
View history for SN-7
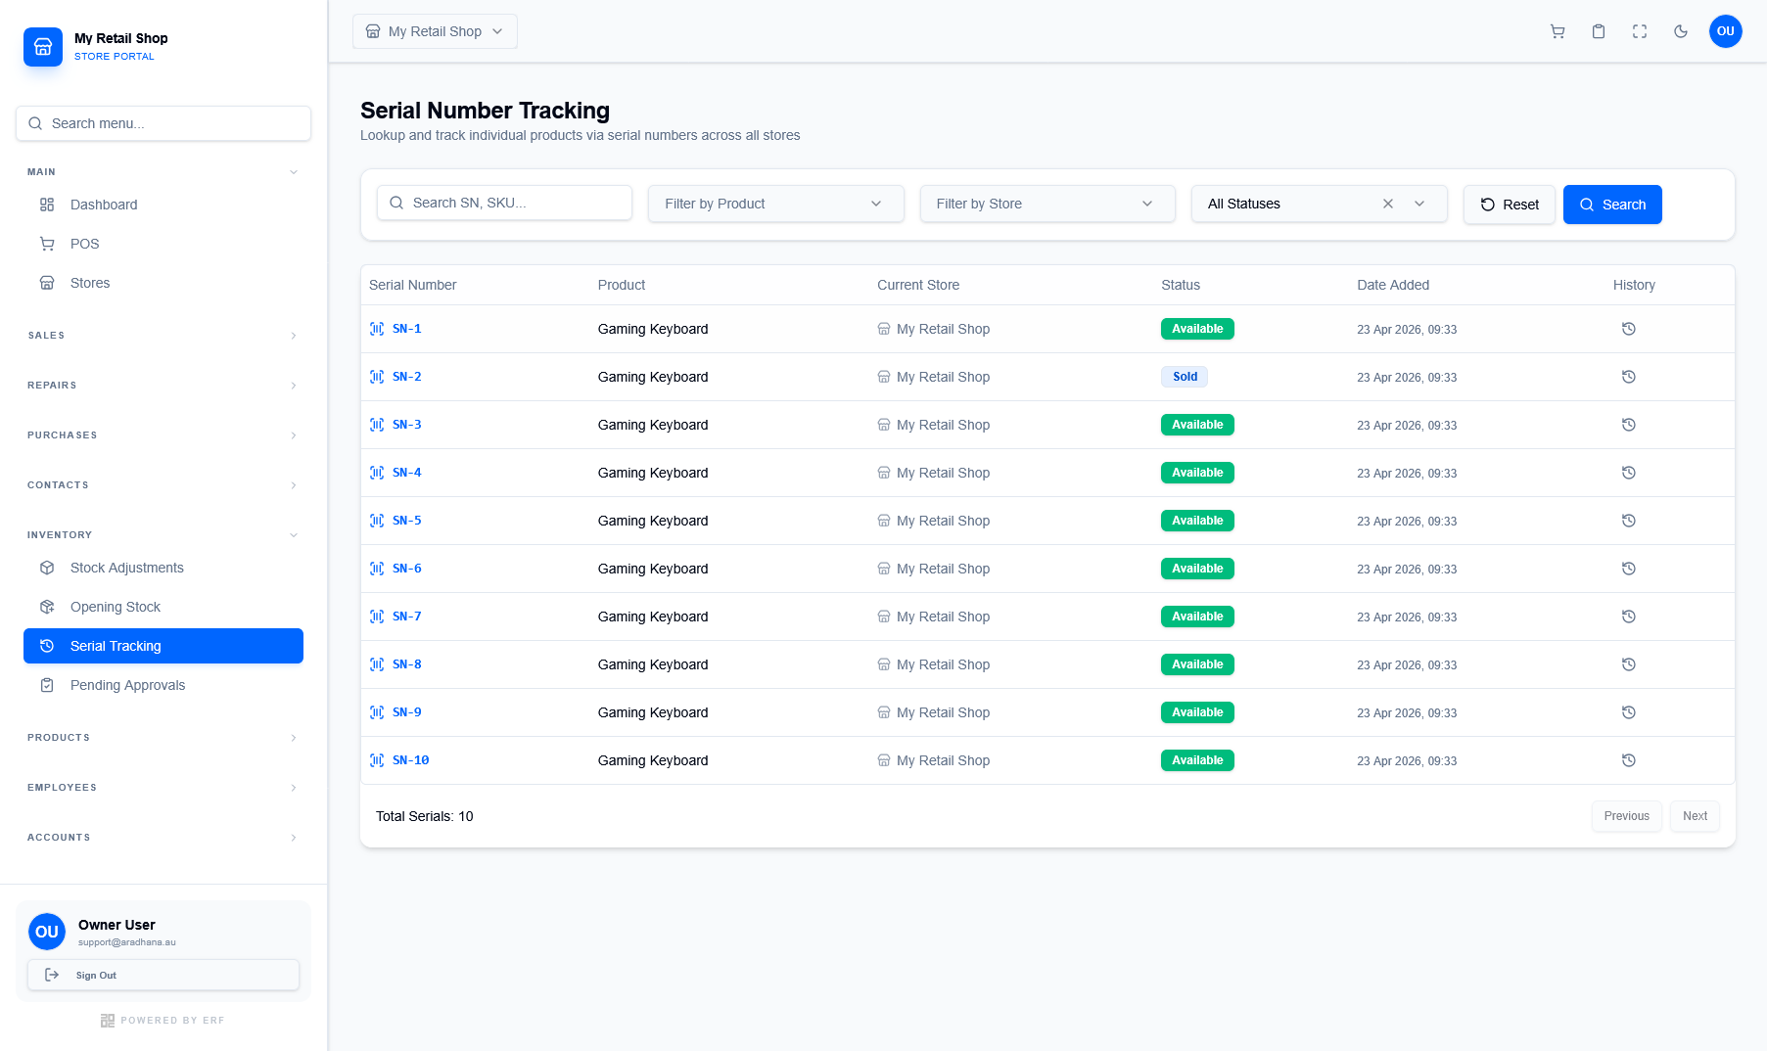(1629, 617)
